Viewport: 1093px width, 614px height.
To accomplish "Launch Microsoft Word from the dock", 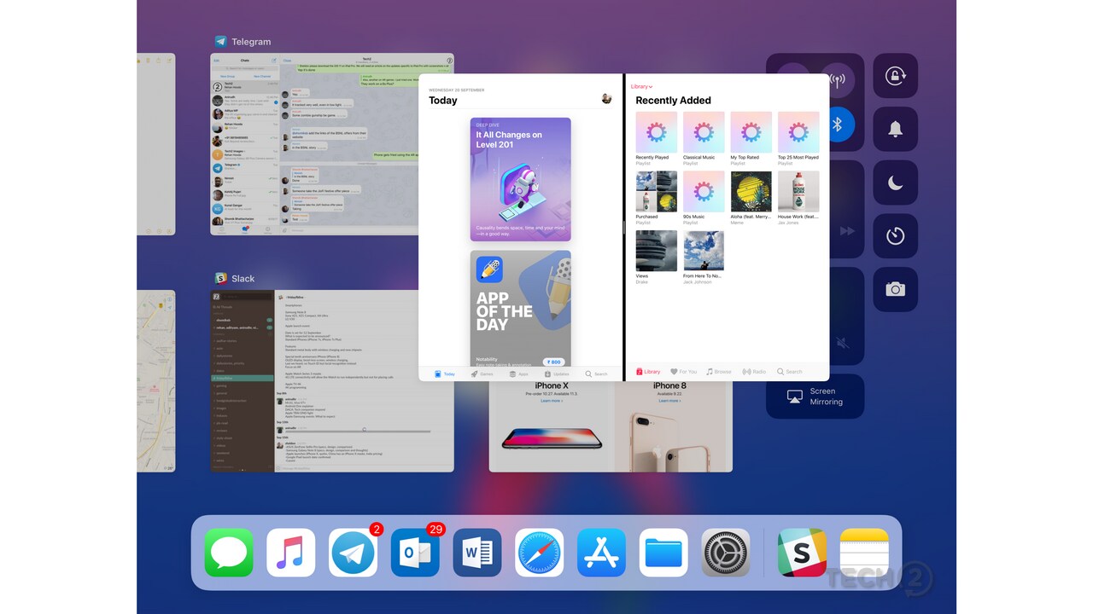I will [x=477, y=553].
